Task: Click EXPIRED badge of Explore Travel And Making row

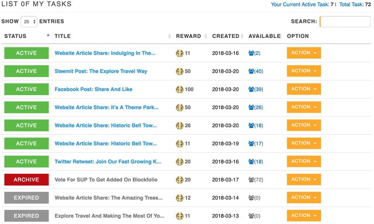Action: point(26,216)
